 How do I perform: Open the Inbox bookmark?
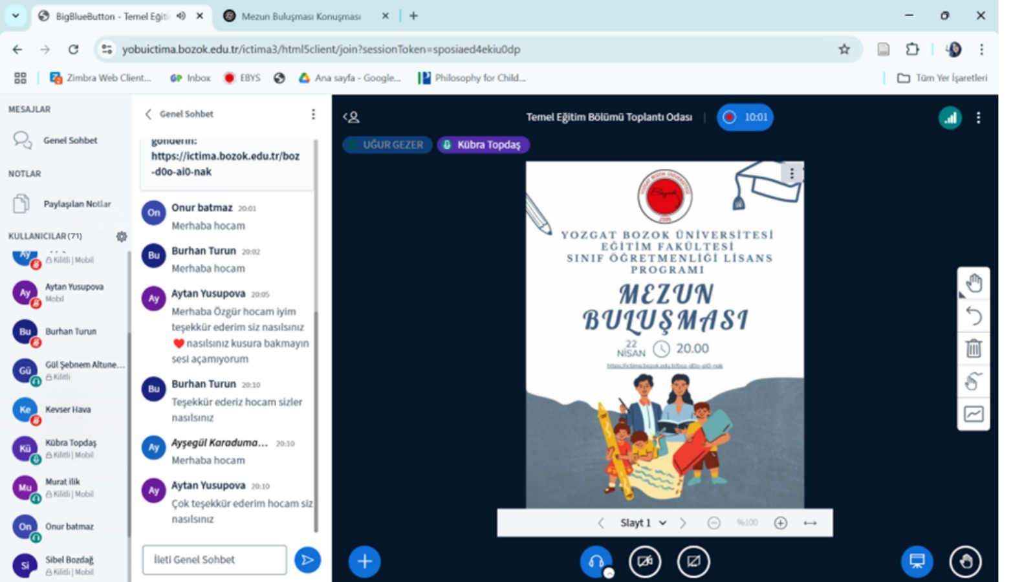tap(190, 78)
